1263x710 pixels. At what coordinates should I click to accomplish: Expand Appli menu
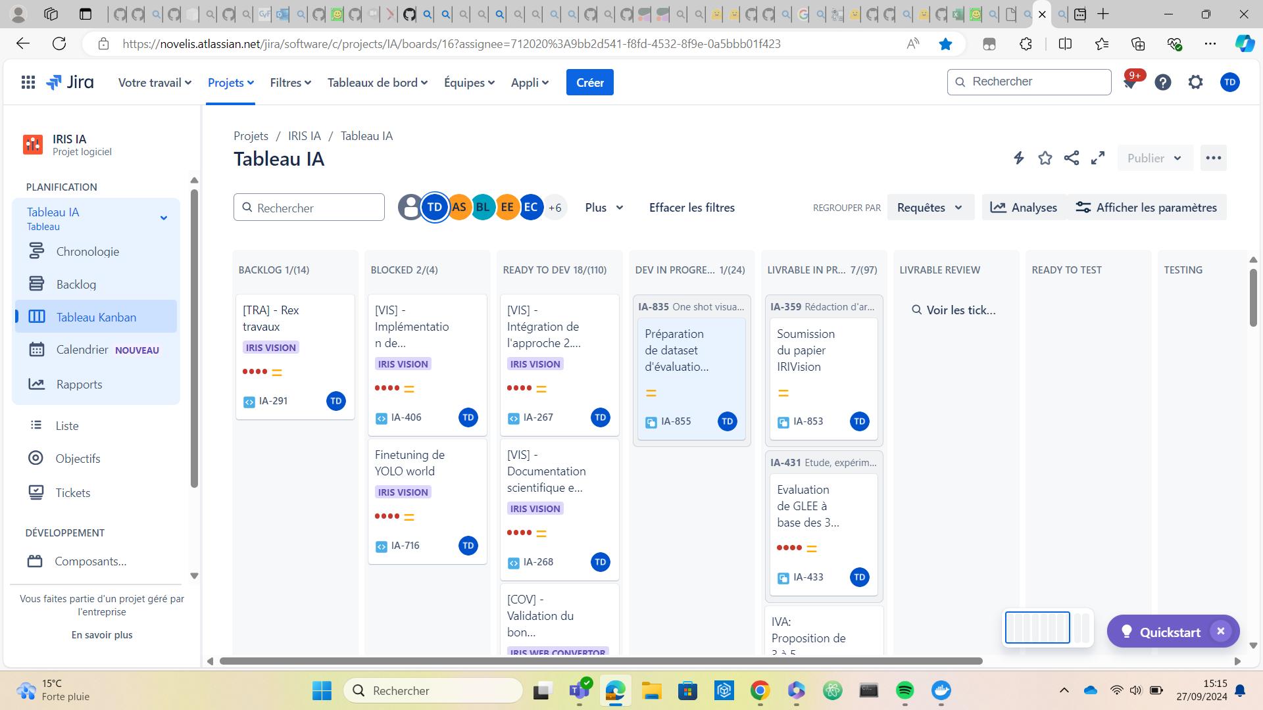click(x=530, y=82)
